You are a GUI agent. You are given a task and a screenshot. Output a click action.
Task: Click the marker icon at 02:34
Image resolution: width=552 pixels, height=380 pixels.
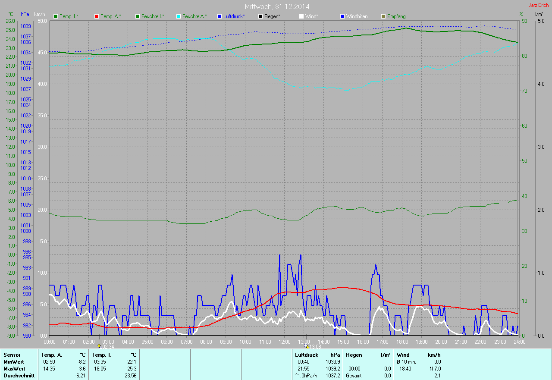pos(99,346)
